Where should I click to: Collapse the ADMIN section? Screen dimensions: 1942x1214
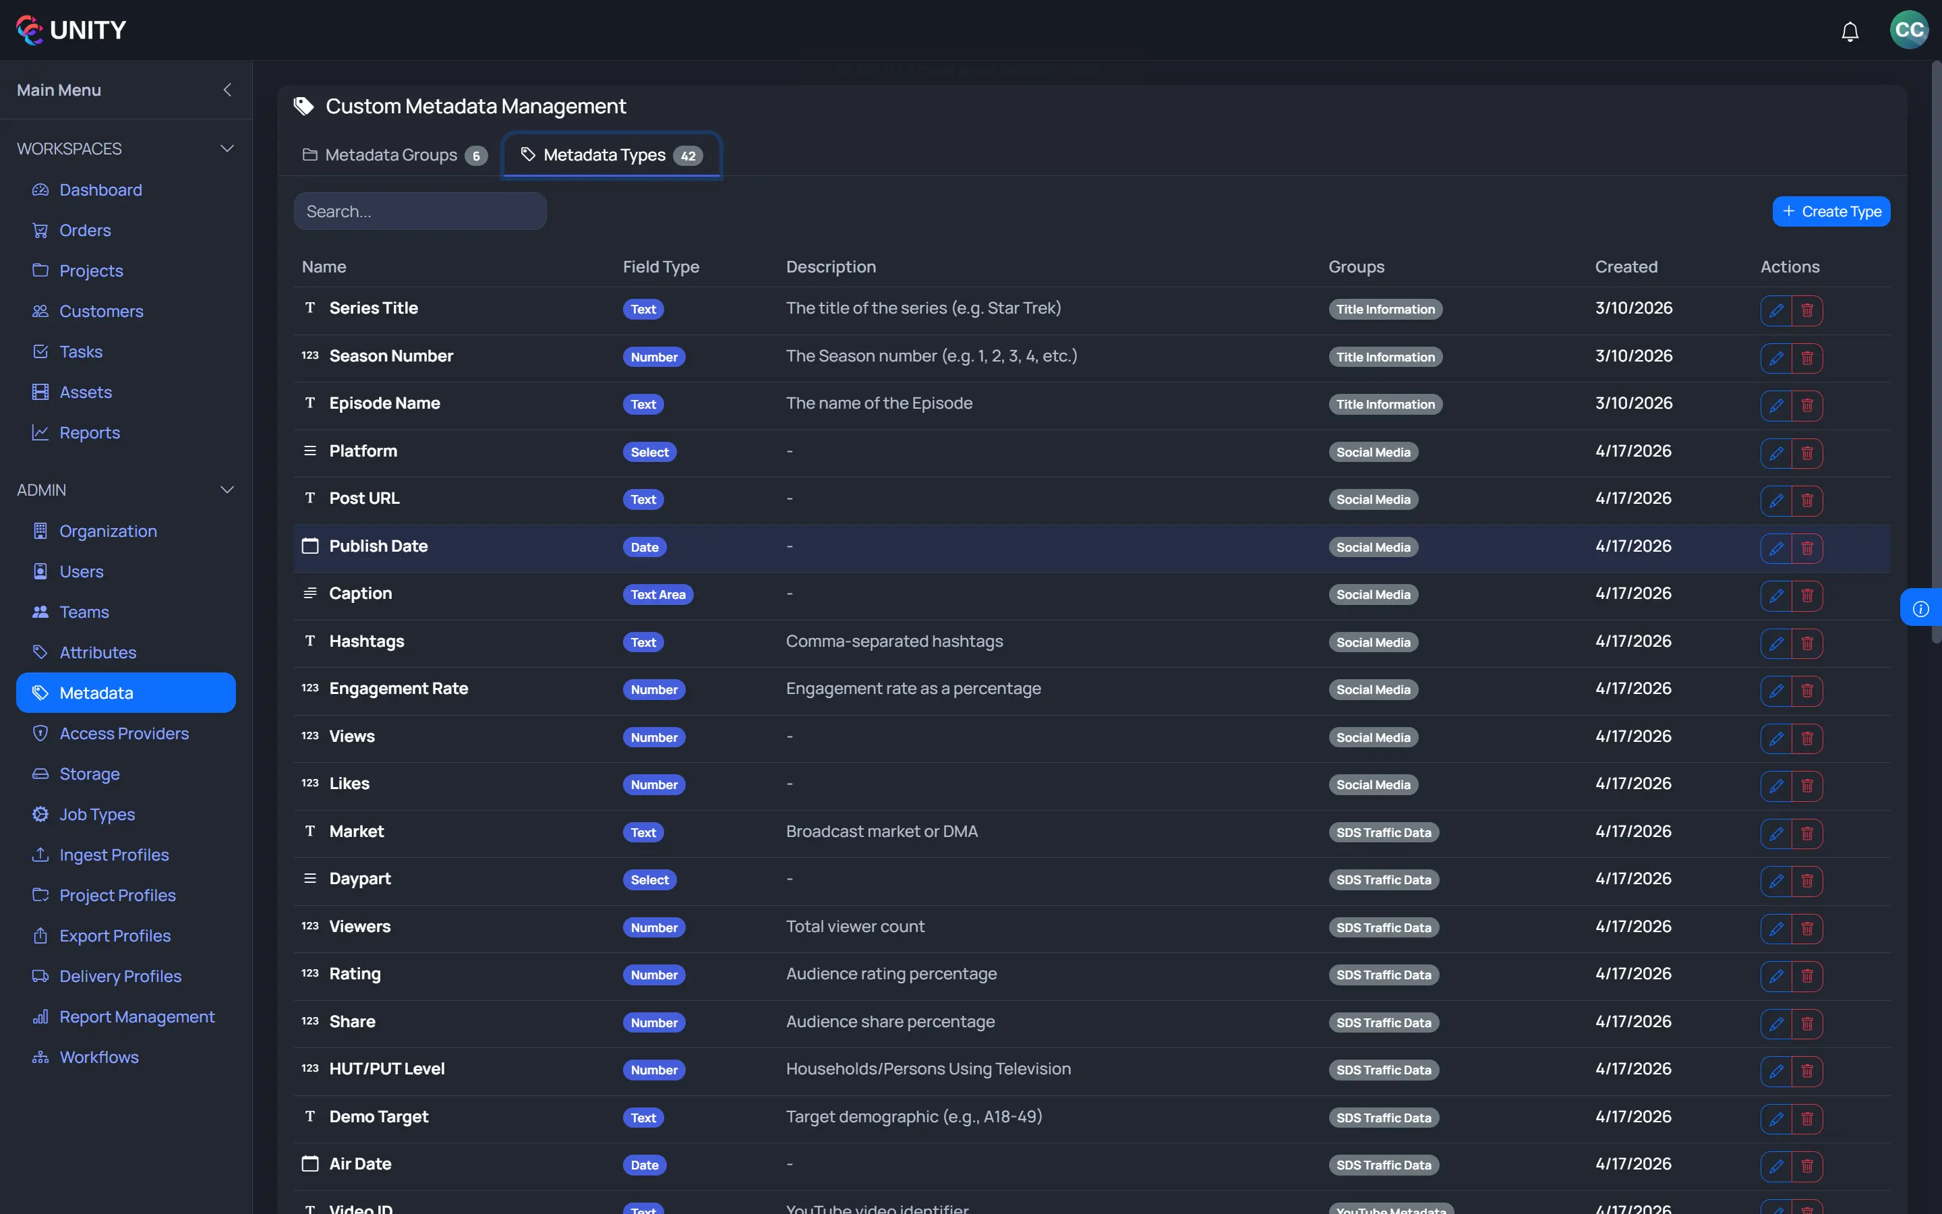(x=227, y=489)
